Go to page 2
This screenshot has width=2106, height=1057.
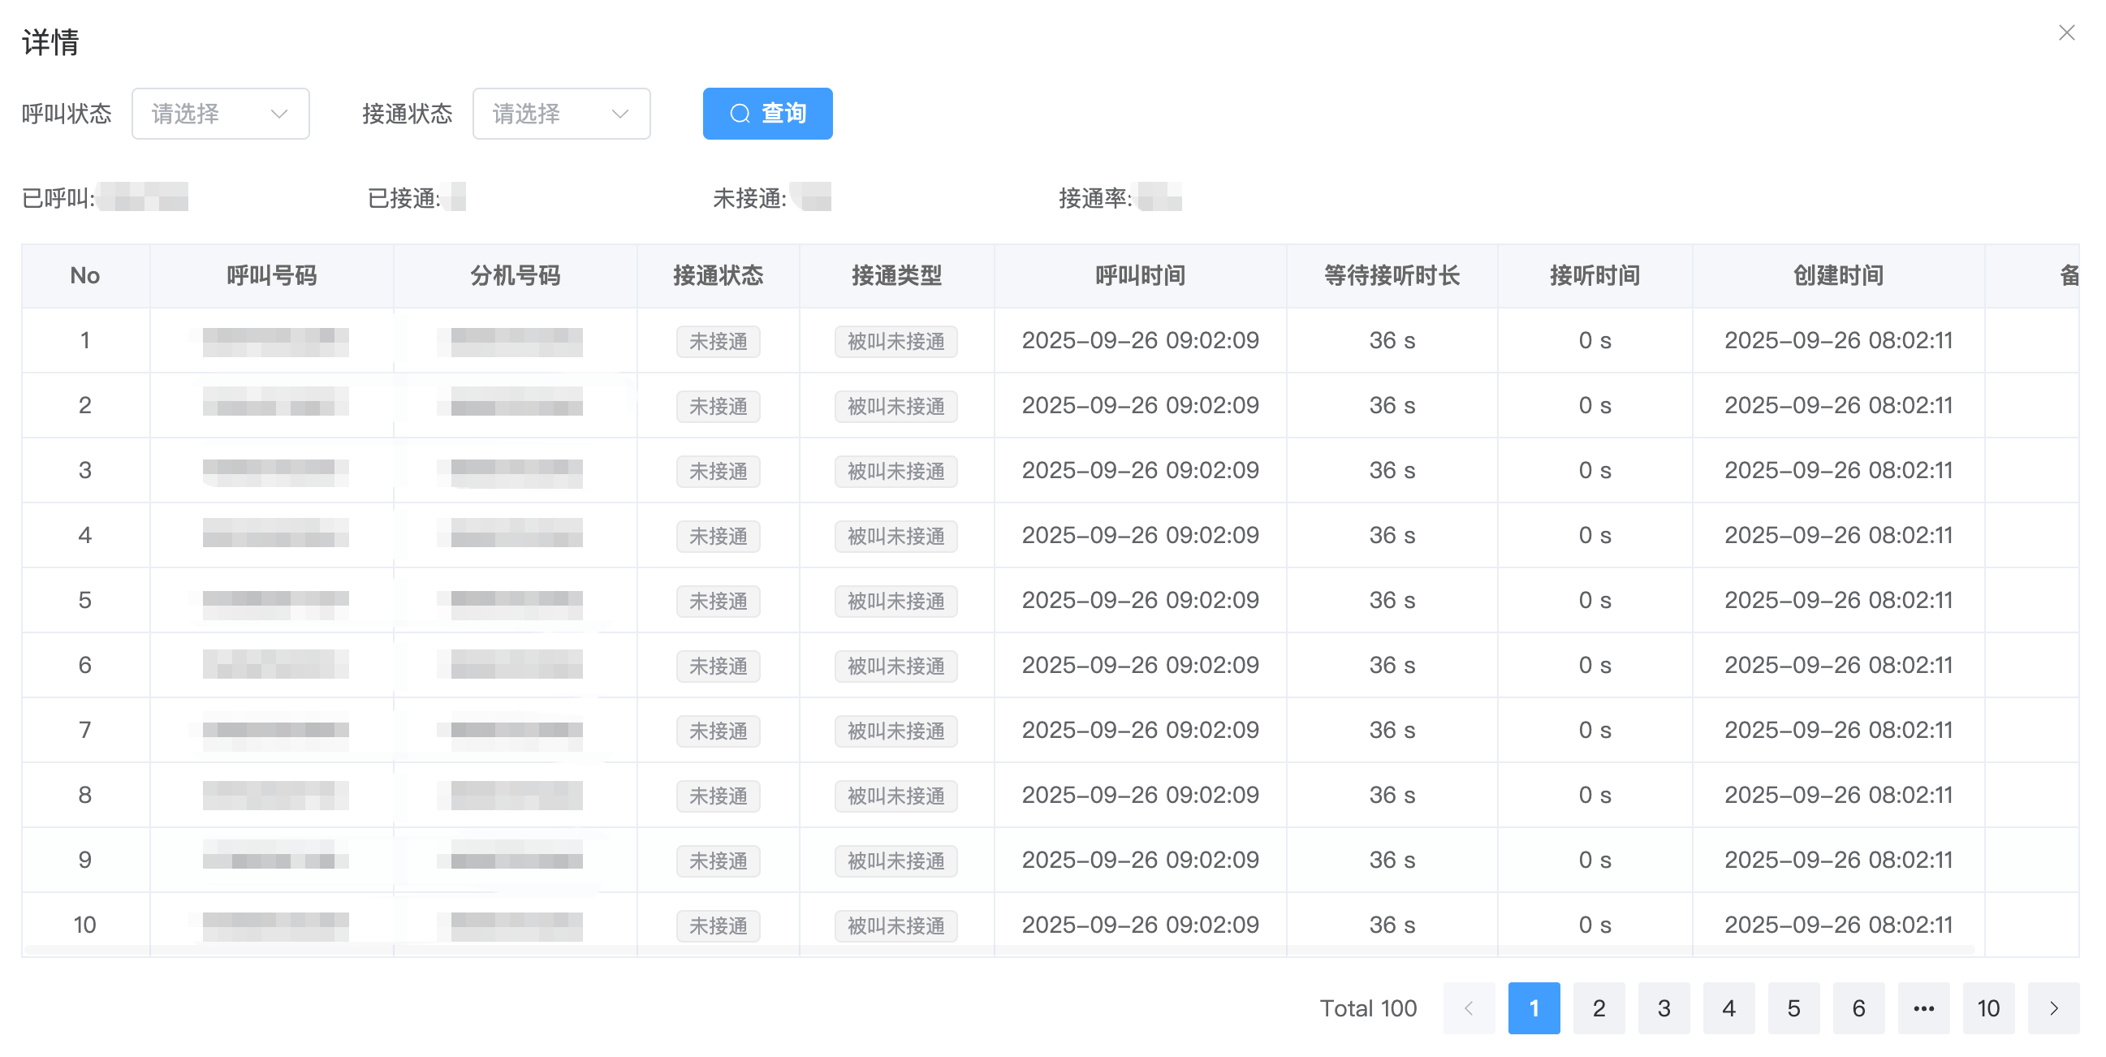[x=1599, y=1007]
